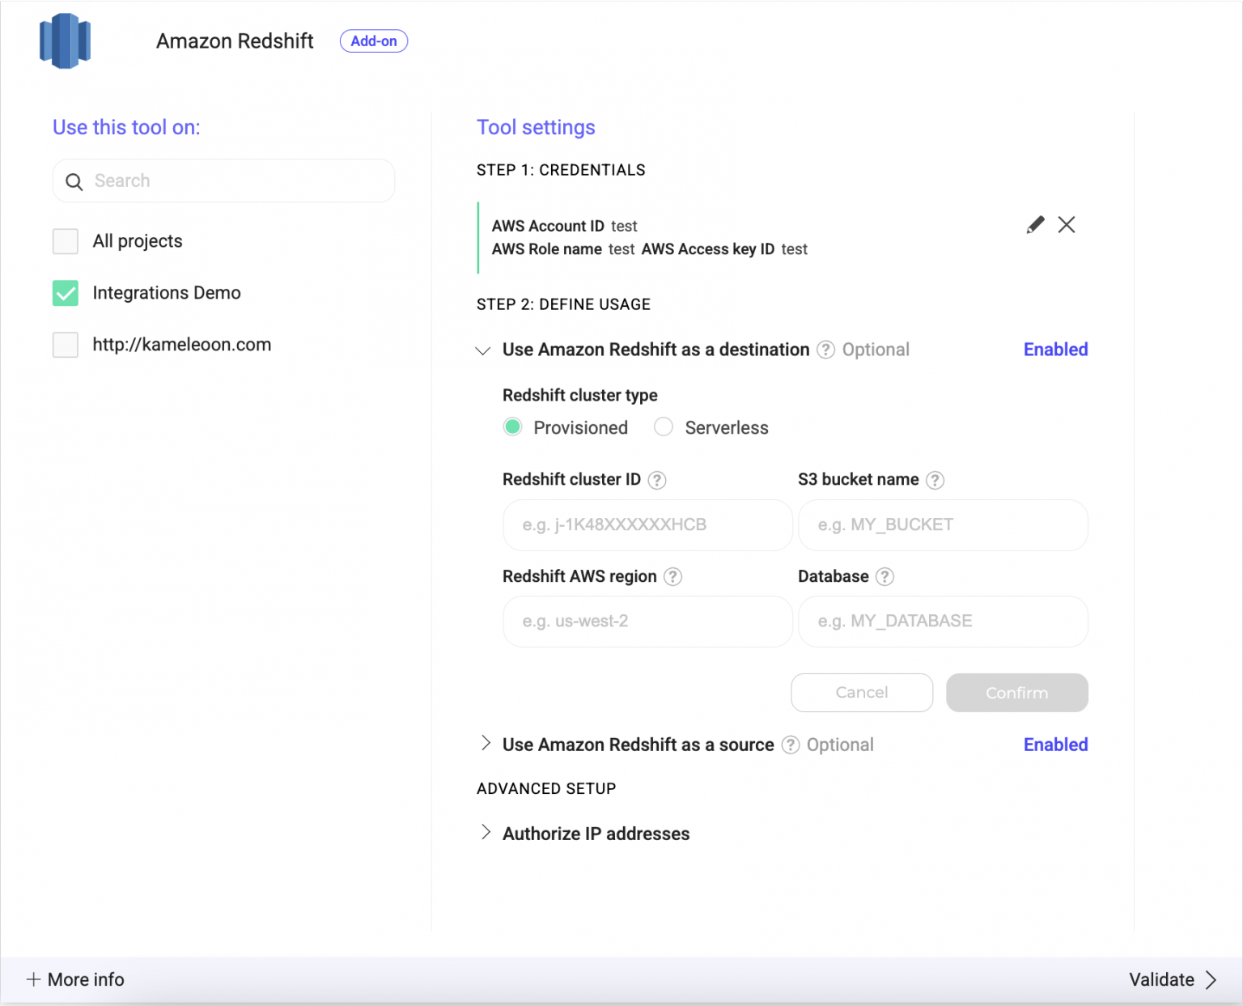Check the All projects checkbox
The width and height of the screenshot is (1243, 1006).
66,241
